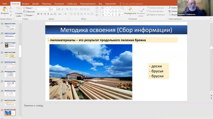Image resolution: width=213 pixels, height=119 pixels.
Task: Click the lightbulb 'Что вы хотите сделать' search
Action: pos(131,4)
